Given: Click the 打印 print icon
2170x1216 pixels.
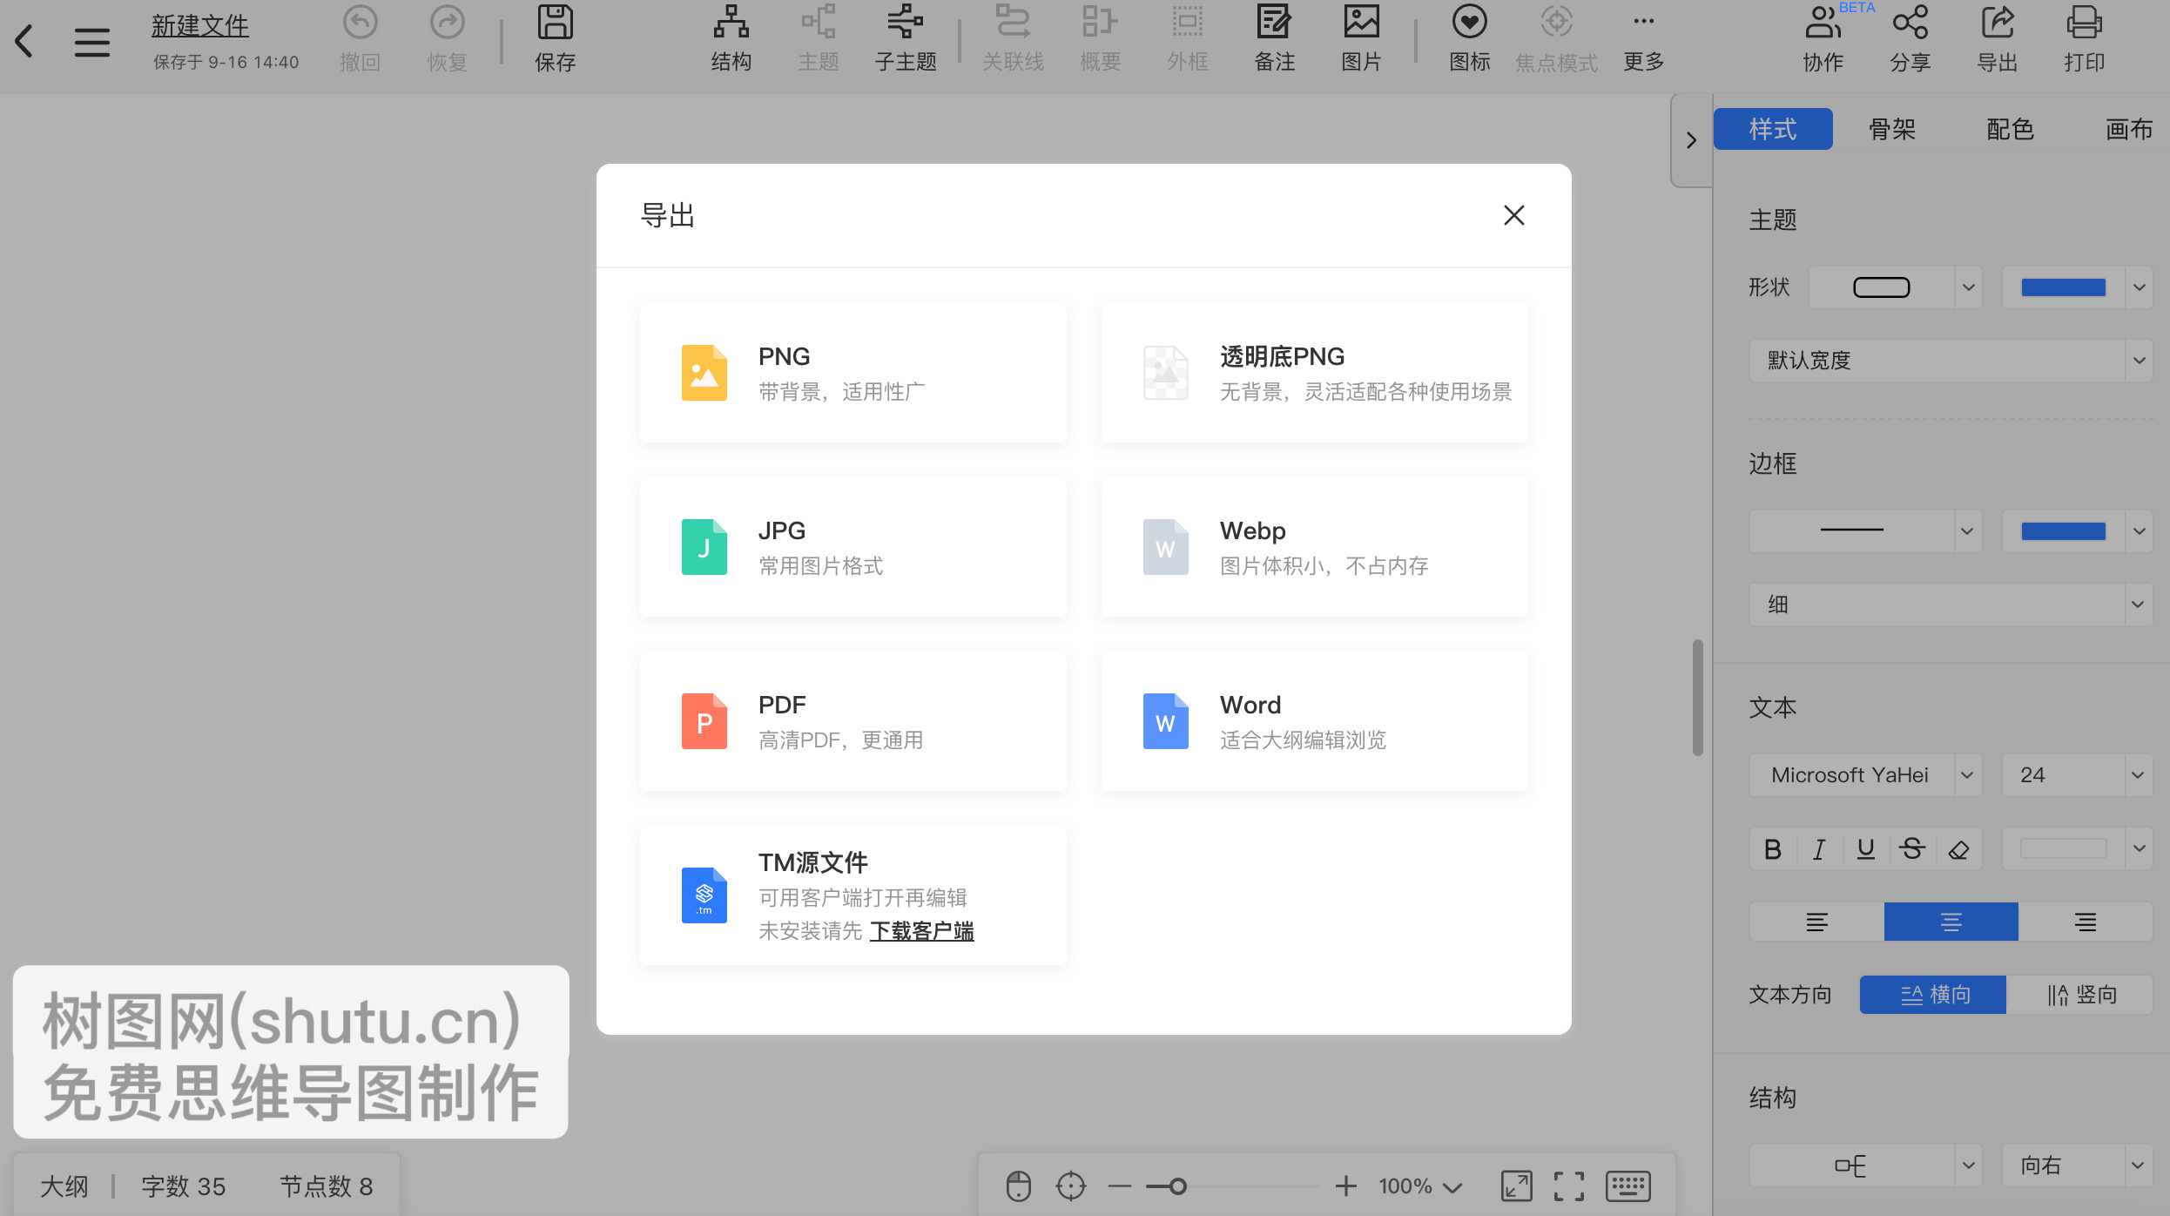Looking at the screenshot, I should [2084, 38].
